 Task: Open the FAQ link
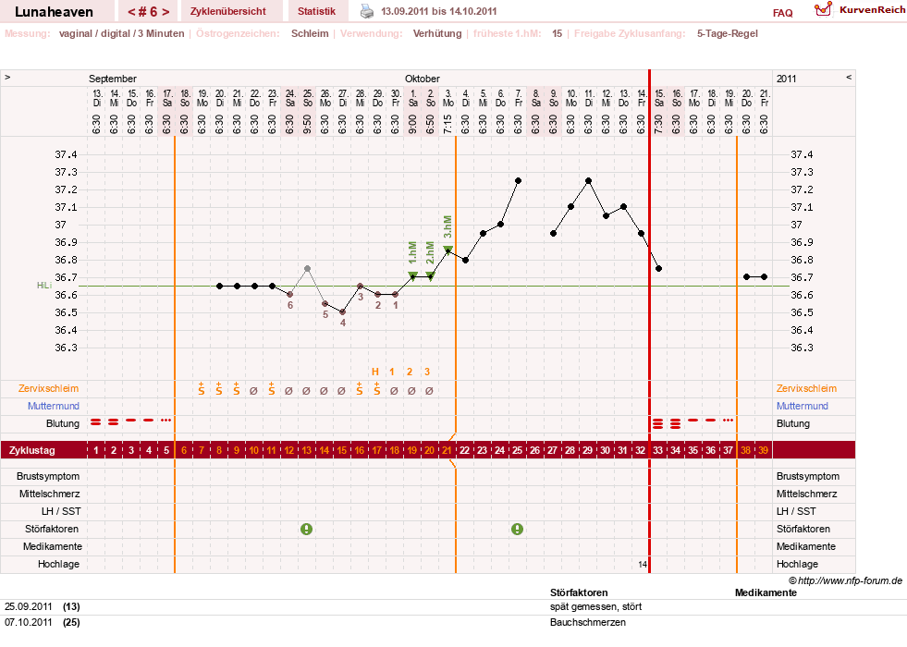[x=782, y=13]
